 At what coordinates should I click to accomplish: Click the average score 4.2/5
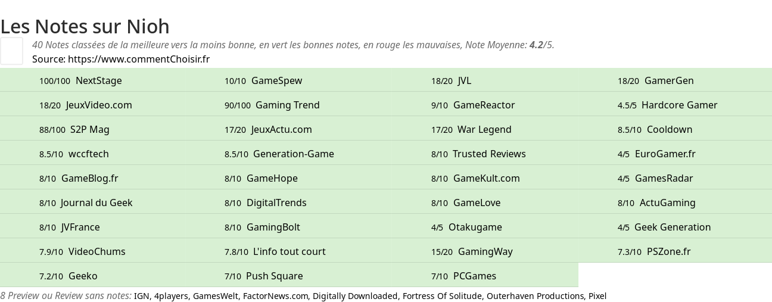[x=541, y=45]
